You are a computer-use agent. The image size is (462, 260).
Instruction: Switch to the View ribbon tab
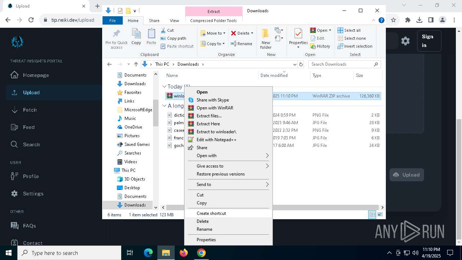(x=174, y=21)
